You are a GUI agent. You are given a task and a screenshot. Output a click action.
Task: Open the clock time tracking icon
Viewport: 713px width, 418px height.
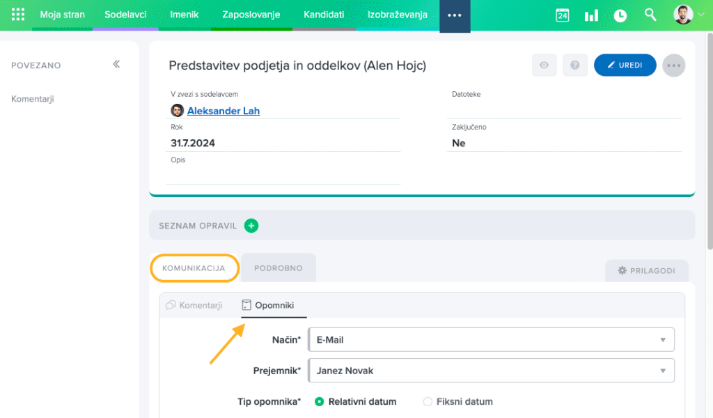click(x=620, y=15)
